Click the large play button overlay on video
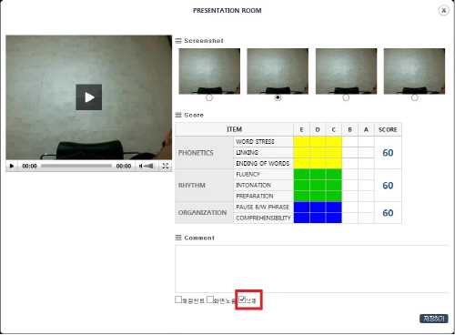The width and height of the screenshot is (455, 335). [89, 97]
